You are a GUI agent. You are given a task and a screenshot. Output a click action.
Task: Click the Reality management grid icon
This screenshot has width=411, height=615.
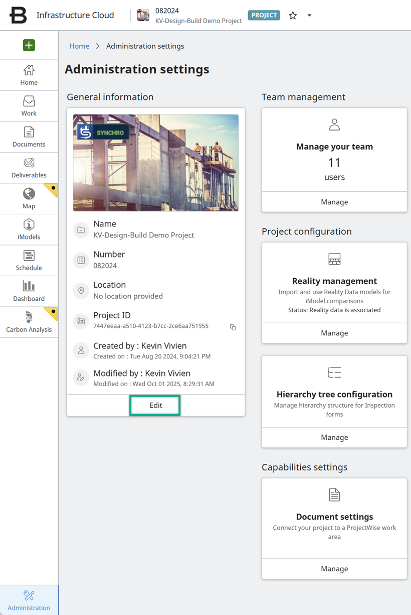click(x=334, y=259)
